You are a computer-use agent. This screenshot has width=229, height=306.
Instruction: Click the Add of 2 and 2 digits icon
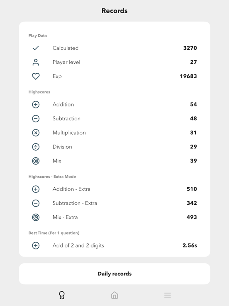(x=36, y=245)
